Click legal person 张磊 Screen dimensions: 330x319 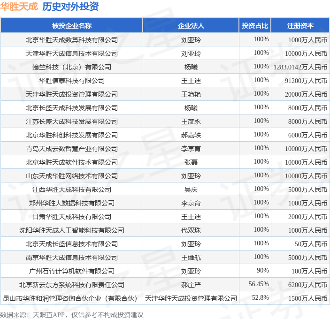pos(191,162)
